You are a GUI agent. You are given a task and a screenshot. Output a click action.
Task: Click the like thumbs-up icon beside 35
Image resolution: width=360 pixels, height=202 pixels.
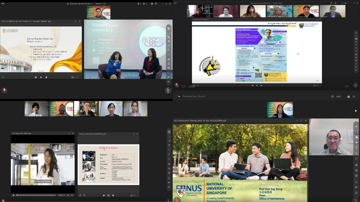click(x=348, y=96)
